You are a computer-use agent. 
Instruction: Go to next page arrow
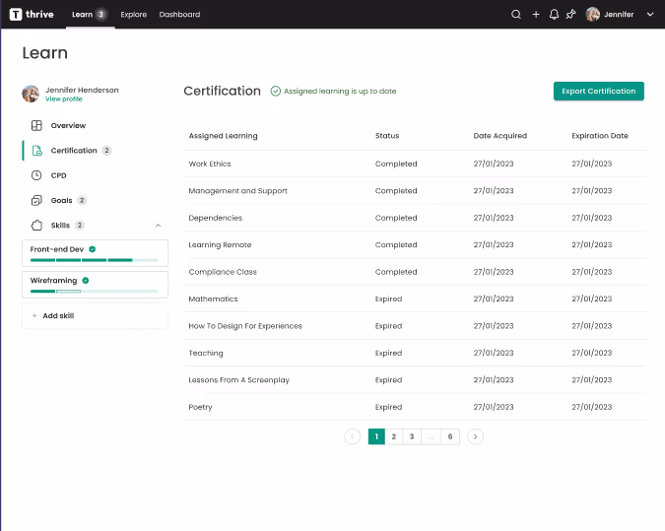[x=475, y=436]
